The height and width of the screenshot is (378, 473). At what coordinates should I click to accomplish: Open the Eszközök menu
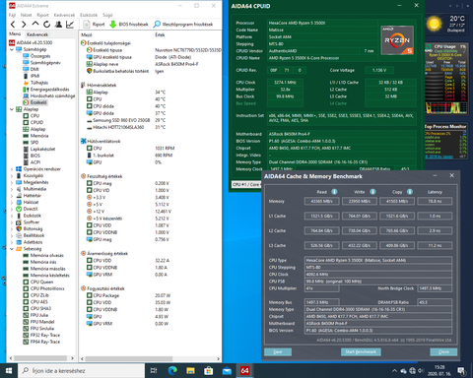[x=89, y=15]
